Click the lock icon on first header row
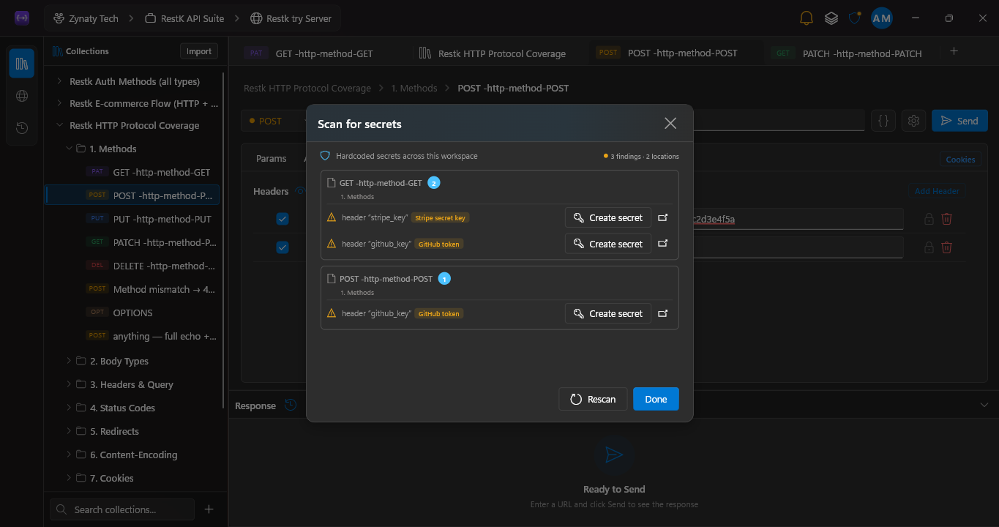 [928, 219]
